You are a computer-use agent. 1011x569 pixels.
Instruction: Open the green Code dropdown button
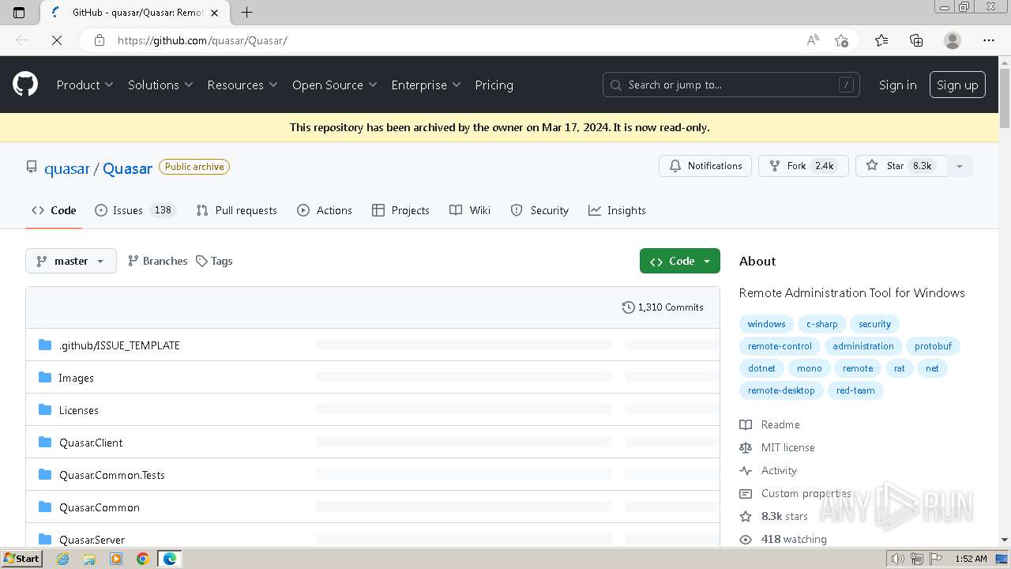680,261
